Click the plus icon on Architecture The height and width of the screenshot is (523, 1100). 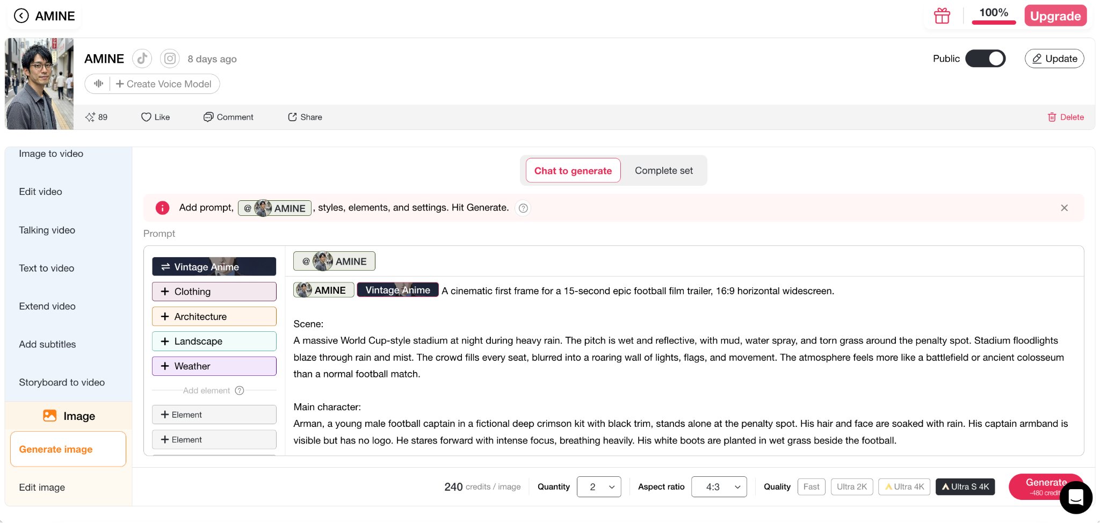click(165, 316)
